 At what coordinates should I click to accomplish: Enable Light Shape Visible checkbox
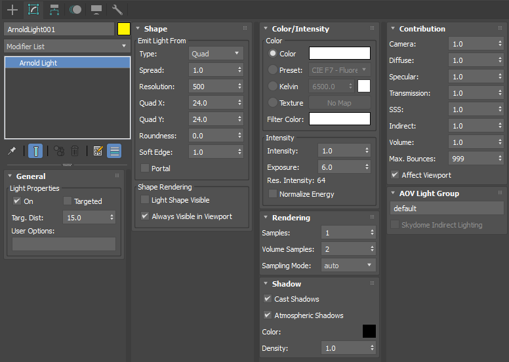point(145,199)
